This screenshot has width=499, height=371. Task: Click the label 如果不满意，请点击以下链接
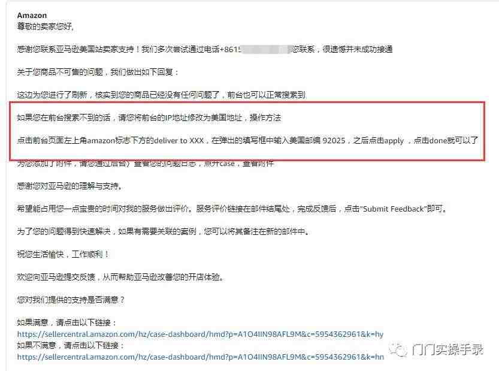click(71, 345)
